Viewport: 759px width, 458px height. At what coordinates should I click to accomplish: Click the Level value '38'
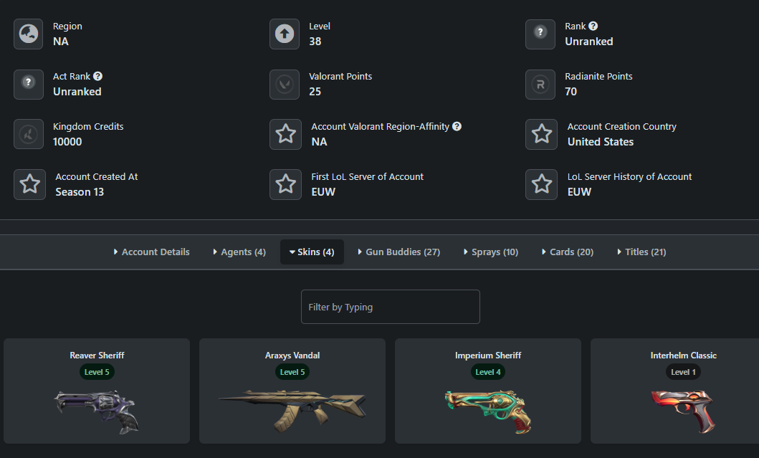[x=315, y=42]
